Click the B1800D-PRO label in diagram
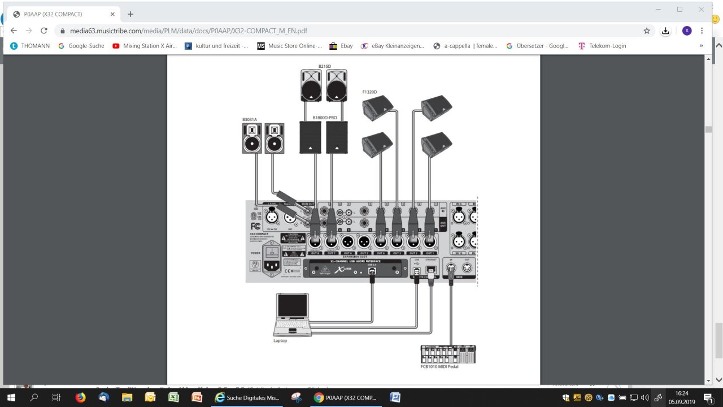 tap(325, 118)
